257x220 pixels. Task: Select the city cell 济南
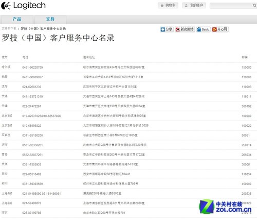click(x=5, y=145)
